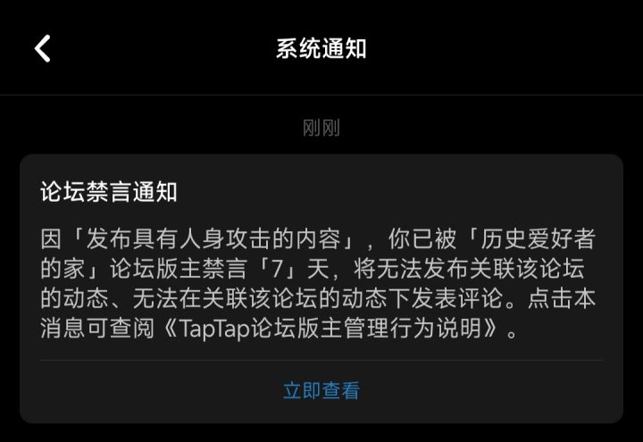Image resolution: width=643 pixels, height=442 pixels.
Task: Tap the 将无法发布关联该论坛 phrase
Action: (x=469, y=269)
